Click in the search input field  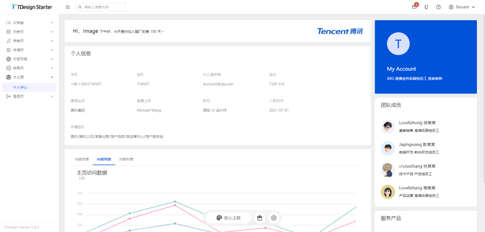101,7
